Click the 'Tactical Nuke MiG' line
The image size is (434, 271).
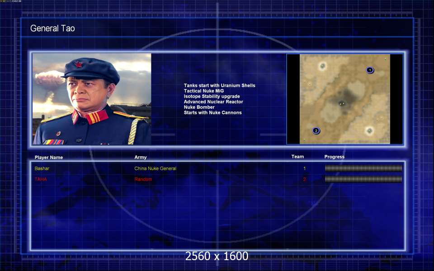tap(204, 91)
